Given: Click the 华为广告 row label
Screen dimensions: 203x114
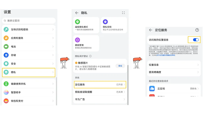Looking at the screenshot, I should (80, 99).
